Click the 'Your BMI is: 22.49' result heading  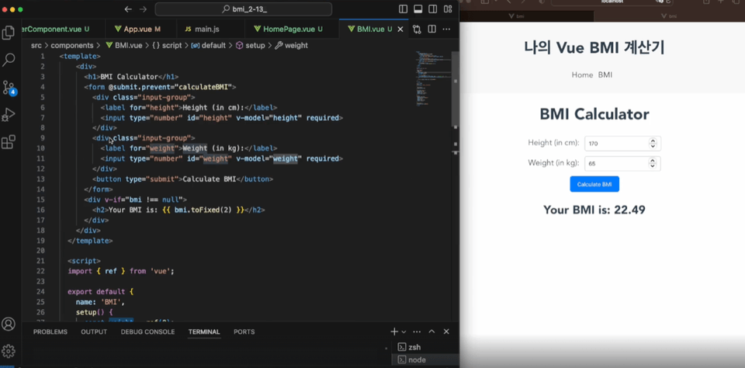pyautogui.click(x=594, y=210)
